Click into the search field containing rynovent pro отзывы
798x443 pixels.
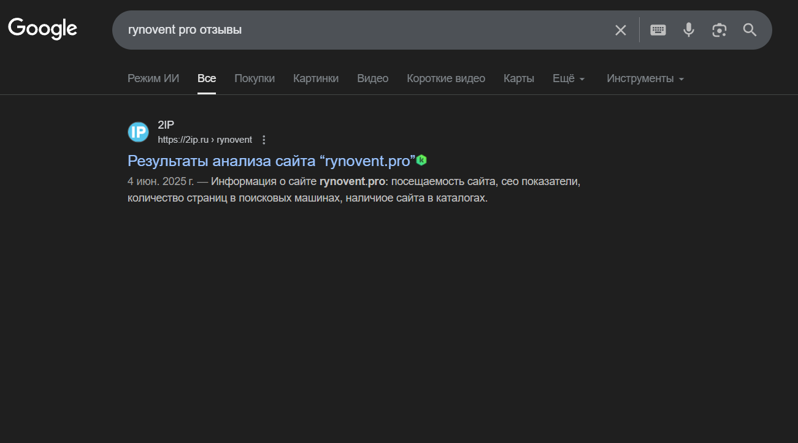362,30
